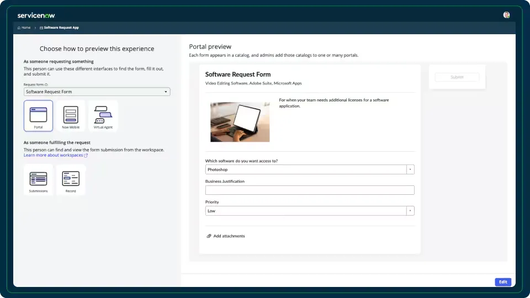Image resolution: width=530 pixels, height=298 pixels.
Task: Open the Record workspace view
Action: click(71, 180)
